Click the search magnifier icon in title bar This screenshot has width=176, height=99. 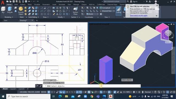tap(128, 1)
